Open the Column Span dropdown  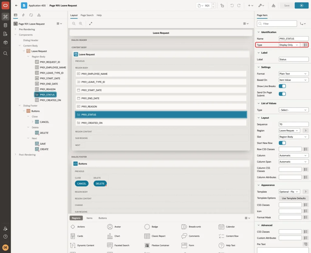pyautogui.click(x=294, y=162)
